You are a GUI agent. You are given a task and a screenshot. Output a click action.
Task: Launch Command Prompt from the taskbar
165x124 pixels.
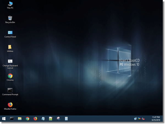[x=12, y=119]
